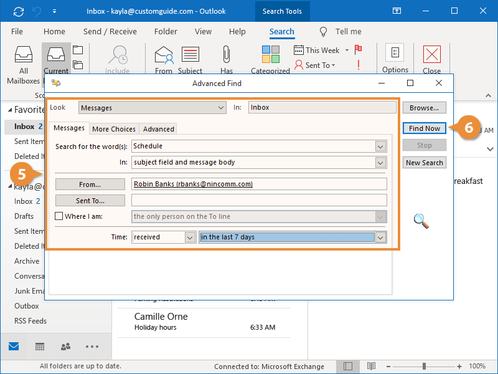498x374 pixels.
Task: Open the This Week calendar dropdown
Action: pyautogui.click(x=321, y=50)
